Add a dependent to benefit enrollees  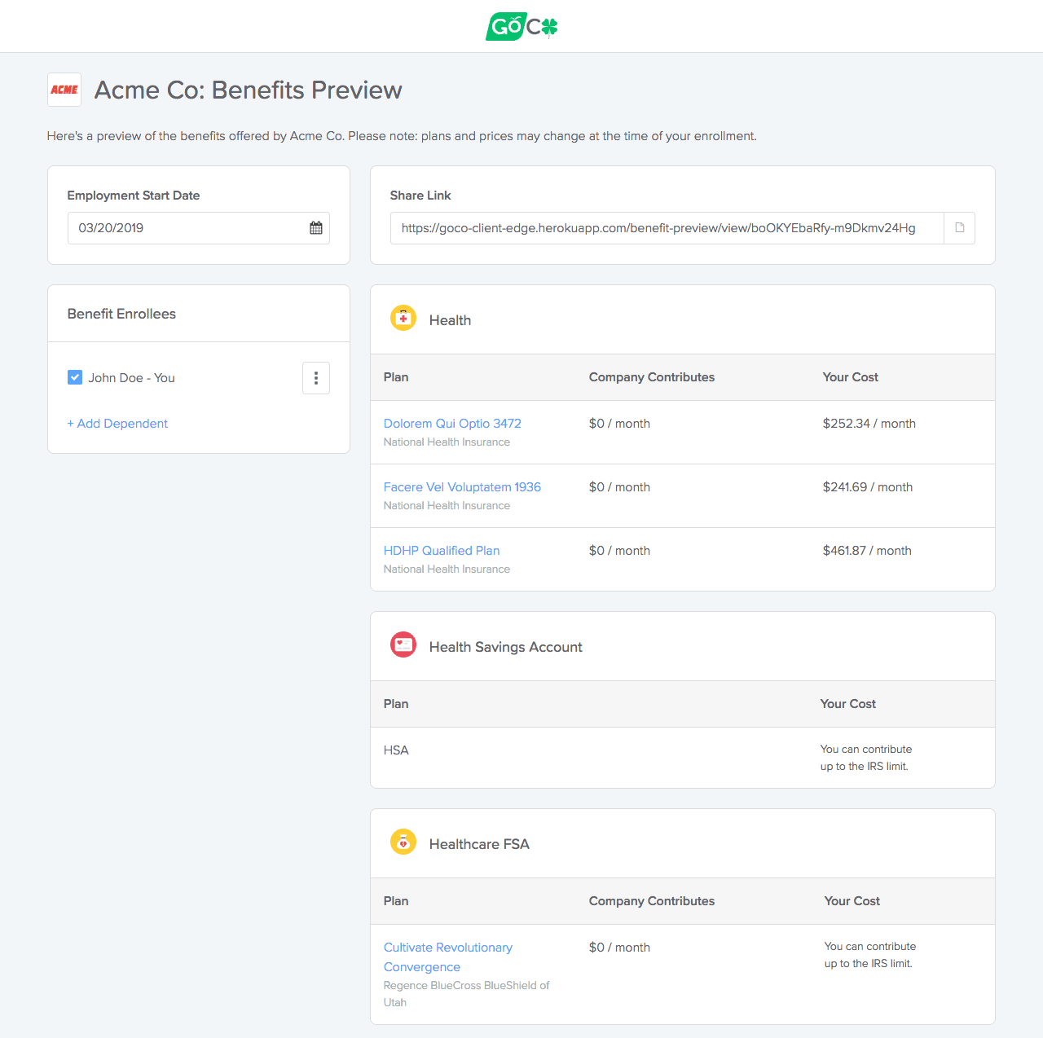(117, 424)
